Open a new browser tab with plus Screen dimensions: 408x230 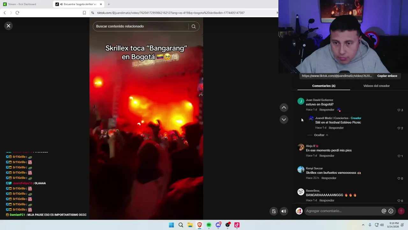(109, 4)
